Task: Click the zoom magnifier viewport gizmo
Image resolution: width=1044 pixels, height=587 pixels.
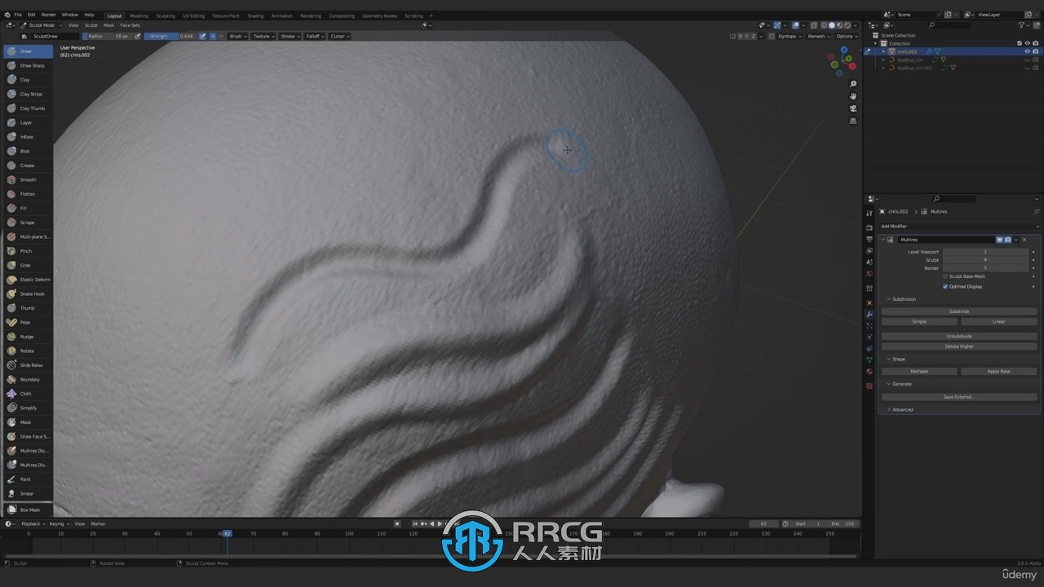Action: (853, 84)
